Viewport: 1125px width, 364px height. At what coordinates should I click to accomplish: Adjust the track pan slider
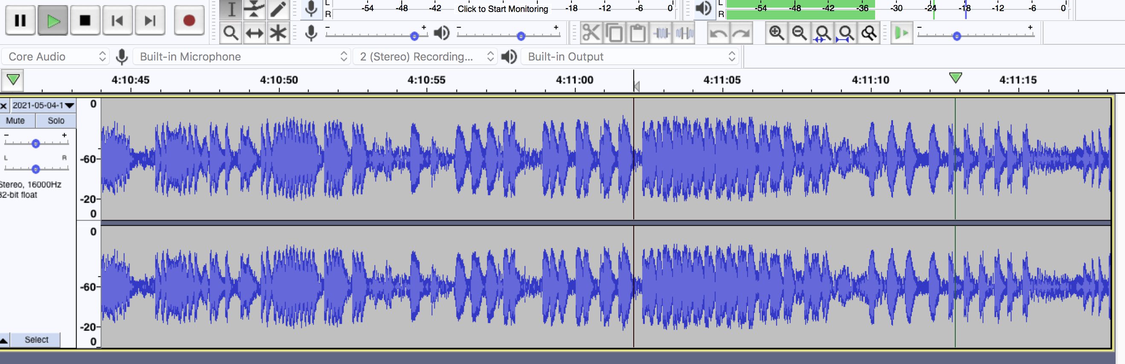36,169
